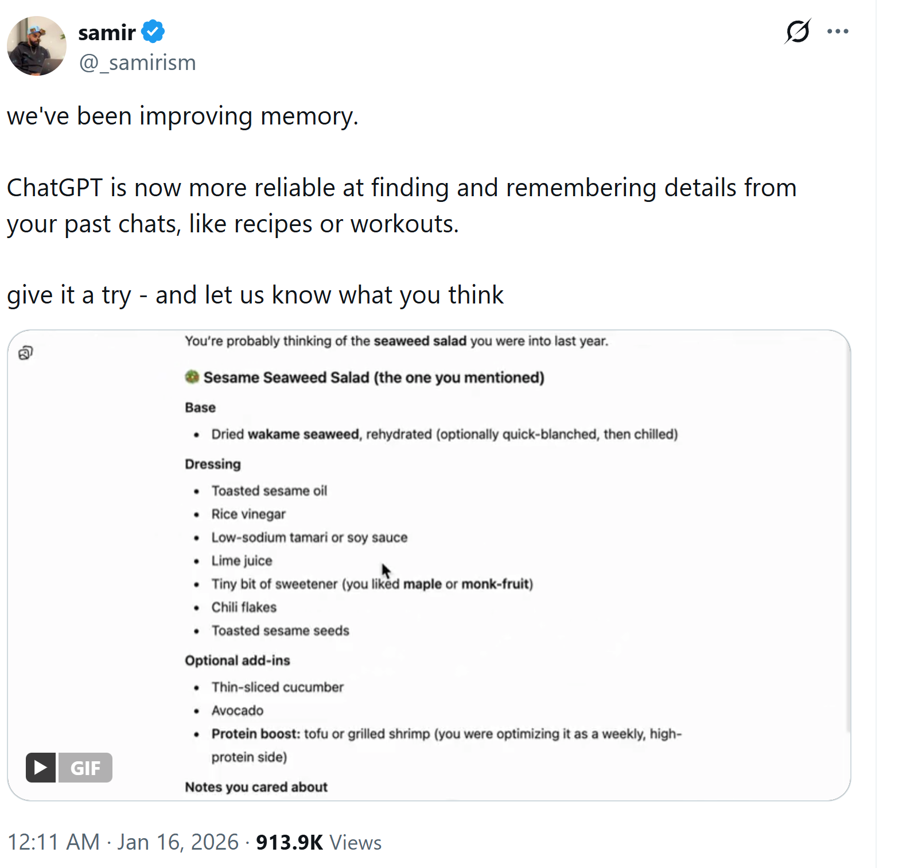Play the GIF with the play button
Screen dimensions: 914x868
(41, 767)
